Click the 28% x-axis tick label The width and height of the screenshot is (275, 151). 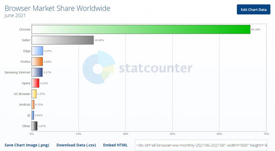(125, 134)
